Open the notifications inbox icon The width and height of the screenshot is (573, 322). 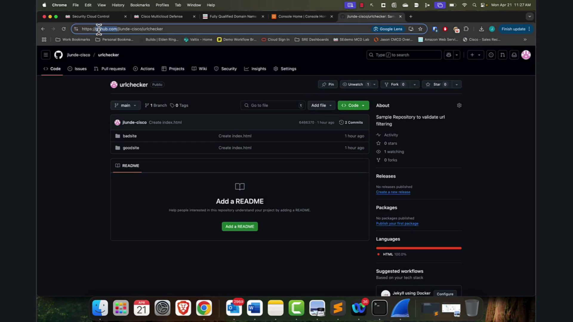click(514, 55)
